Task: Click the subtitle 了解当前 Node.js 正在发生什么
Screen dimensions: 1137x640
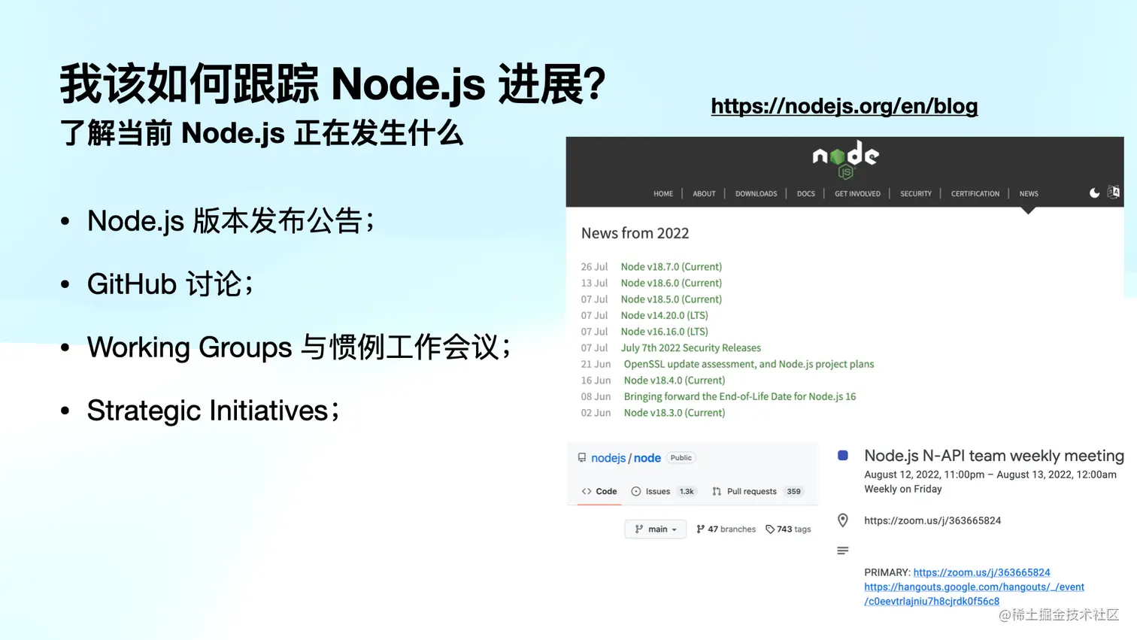Action: coord(262,133)
